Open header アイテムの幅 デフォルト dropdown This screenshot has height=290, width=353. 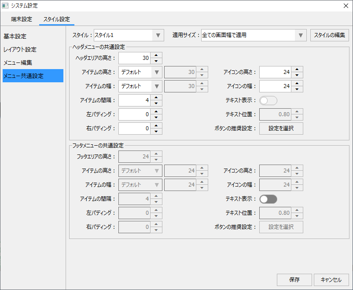(140, 86)
